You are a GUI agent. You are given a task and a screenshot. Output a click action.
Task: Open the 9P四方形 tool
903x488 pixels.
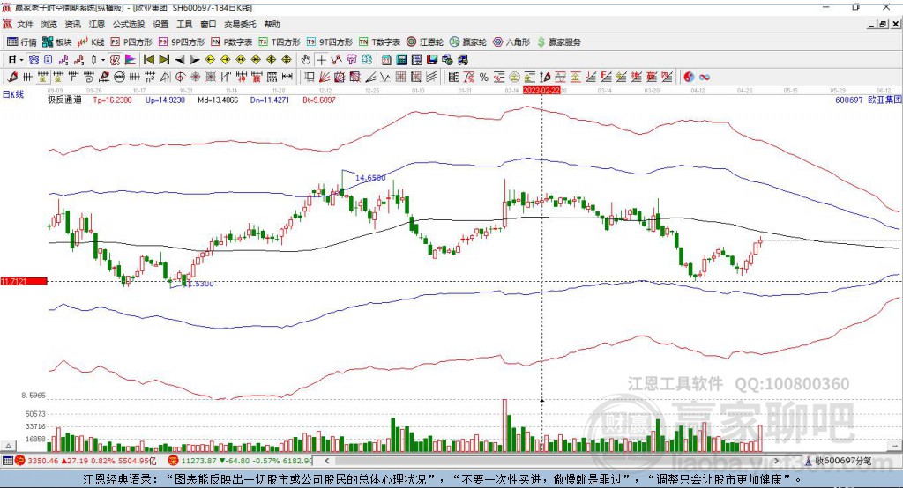click(182, 42)
